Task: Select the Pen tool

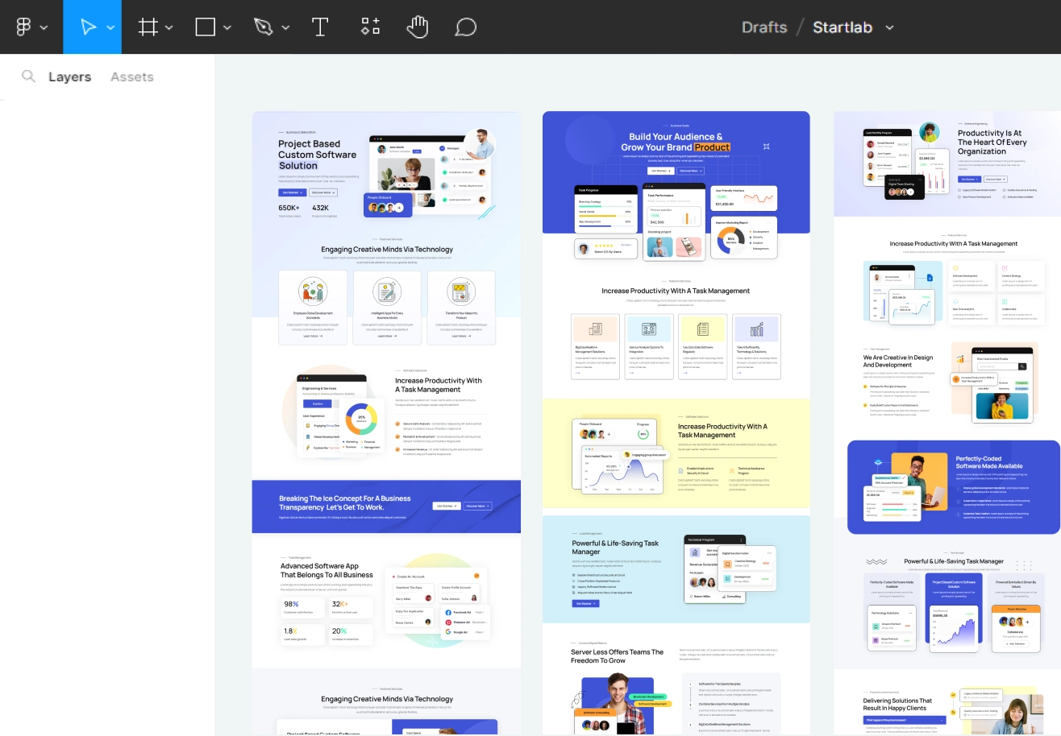Action: click(x=264, y=27)
